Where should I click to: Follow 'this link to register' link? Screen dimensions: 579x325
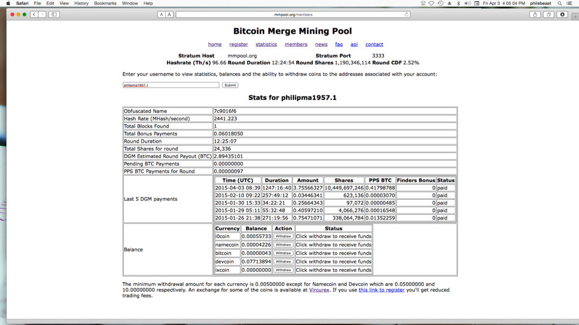(382, 290)
